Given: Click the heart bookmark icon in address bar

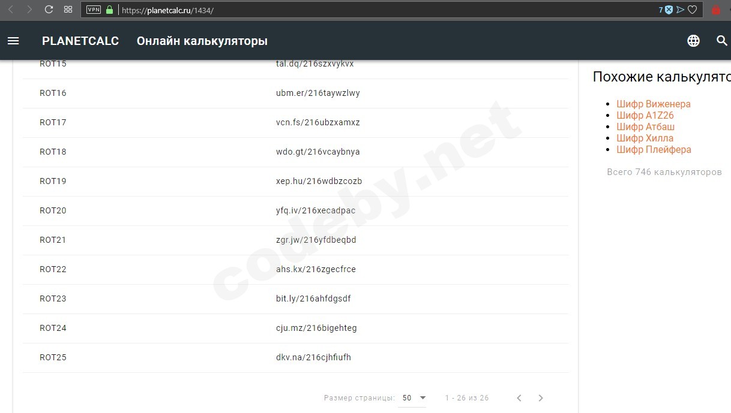Looking at the screenshot, I should coord(692,10).
